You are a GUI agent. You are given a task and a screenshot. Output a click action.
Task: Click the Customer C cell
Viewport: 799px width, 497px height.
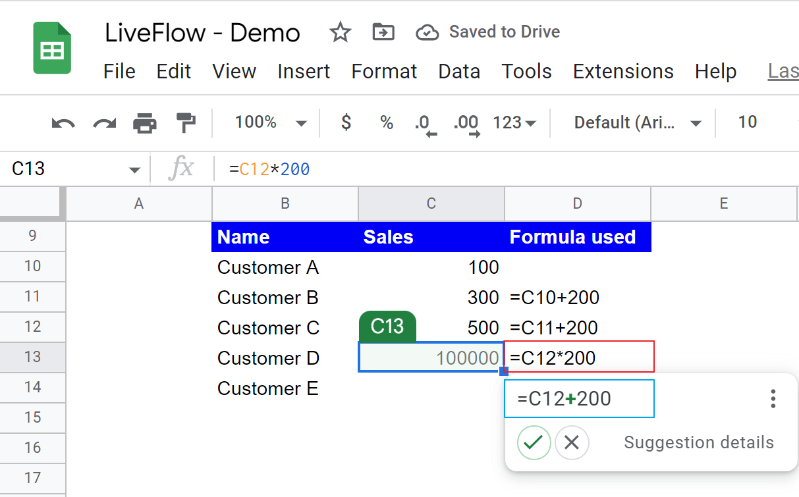pos(285,328)
